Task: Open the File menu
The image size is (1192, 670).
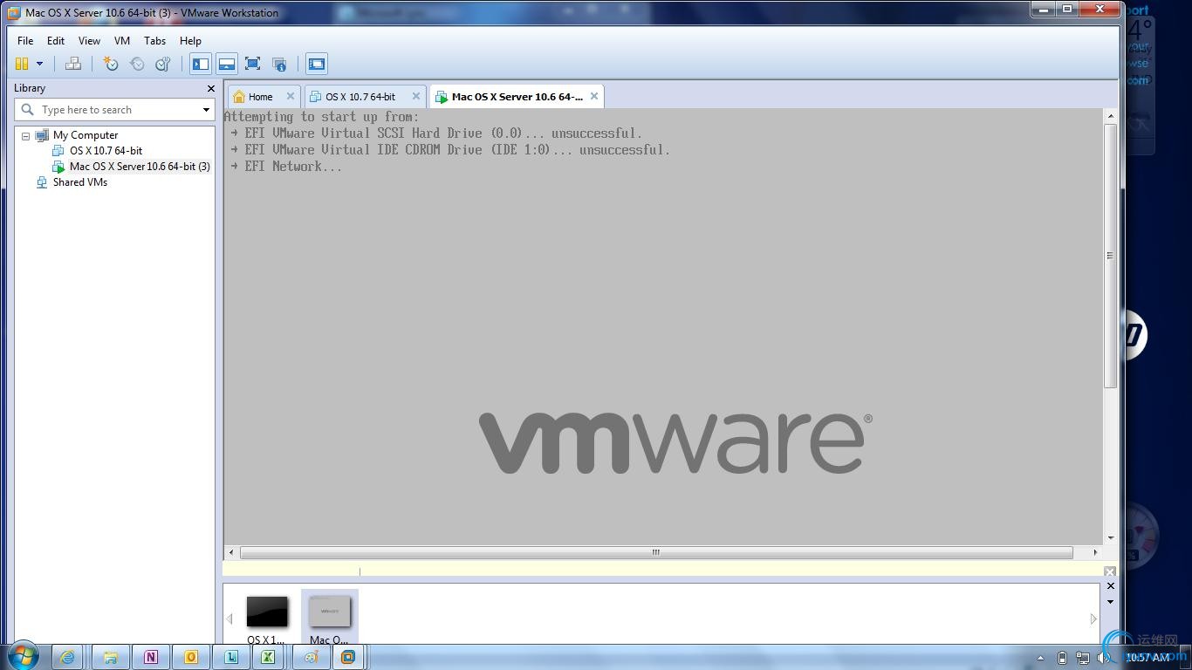Action: 25,41
